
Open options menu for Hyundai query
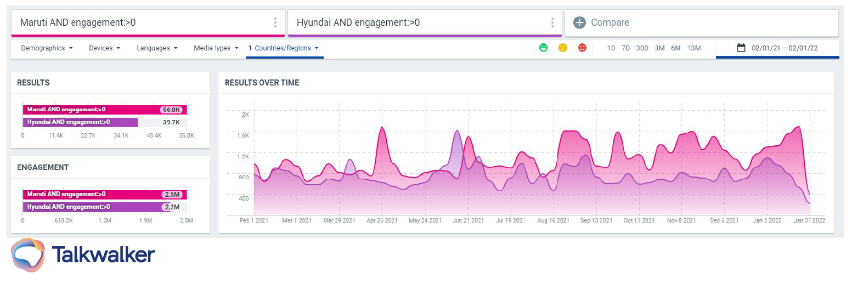(552, 22)
